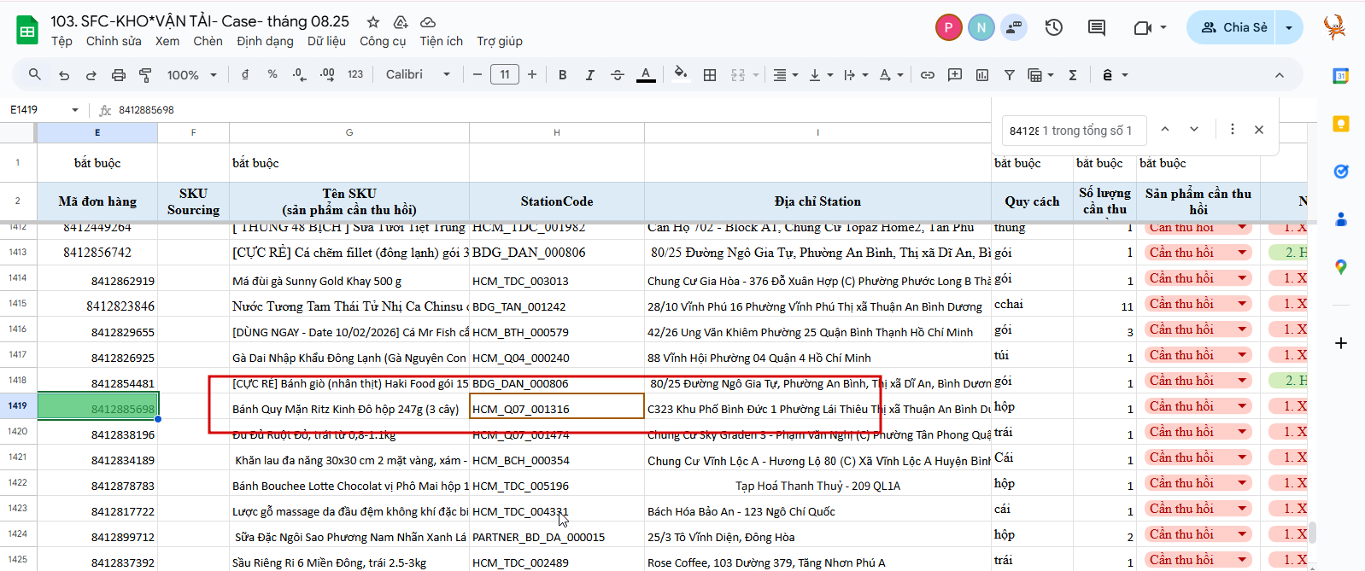The width and height of the screenshot is (1365, 571).
Task: Open Google Keep side panel
Action: point(1341,124)
